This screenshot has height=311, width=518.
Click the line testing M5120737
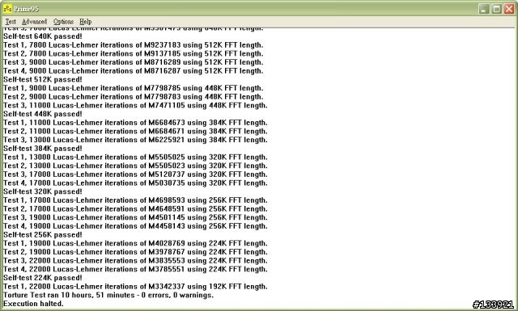tap(135, 174)
